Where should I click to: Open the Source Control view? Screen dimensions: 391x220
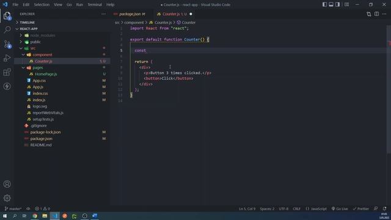pos(7,44)
